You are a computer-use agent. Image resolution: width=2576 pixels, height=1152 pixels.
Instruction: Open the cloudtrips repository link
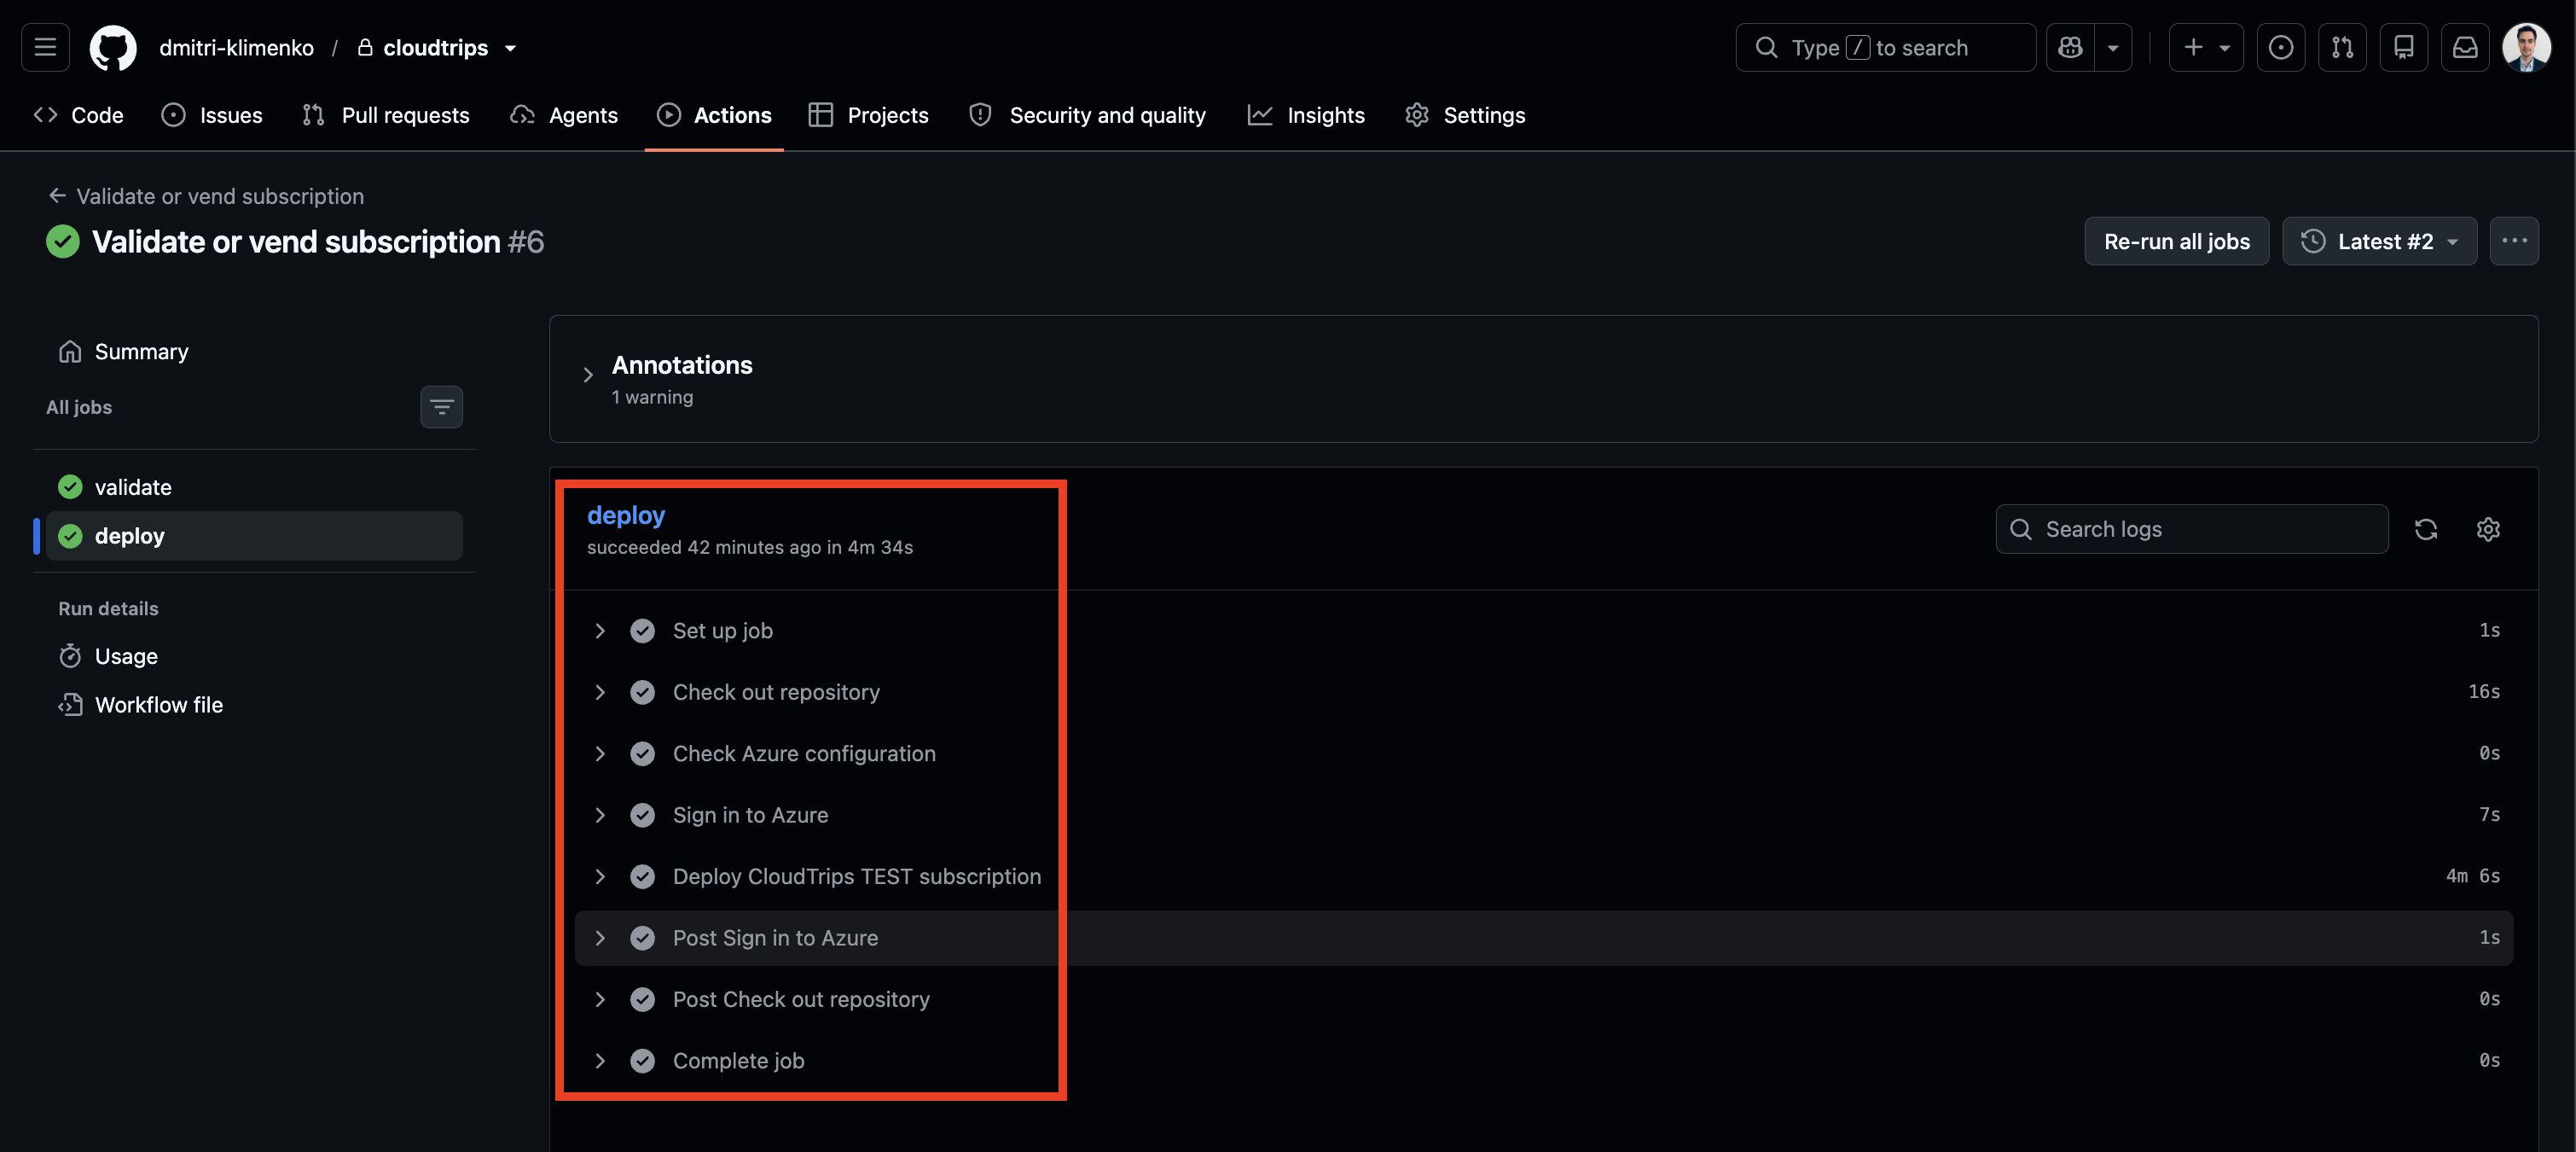pos(435,47)
